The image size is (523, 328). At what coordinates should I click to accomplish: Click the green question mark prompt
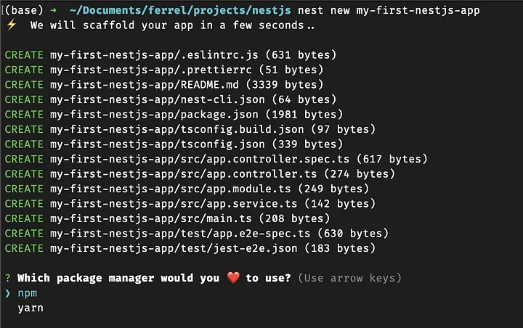pyautogui.click(x=7, y=278)
